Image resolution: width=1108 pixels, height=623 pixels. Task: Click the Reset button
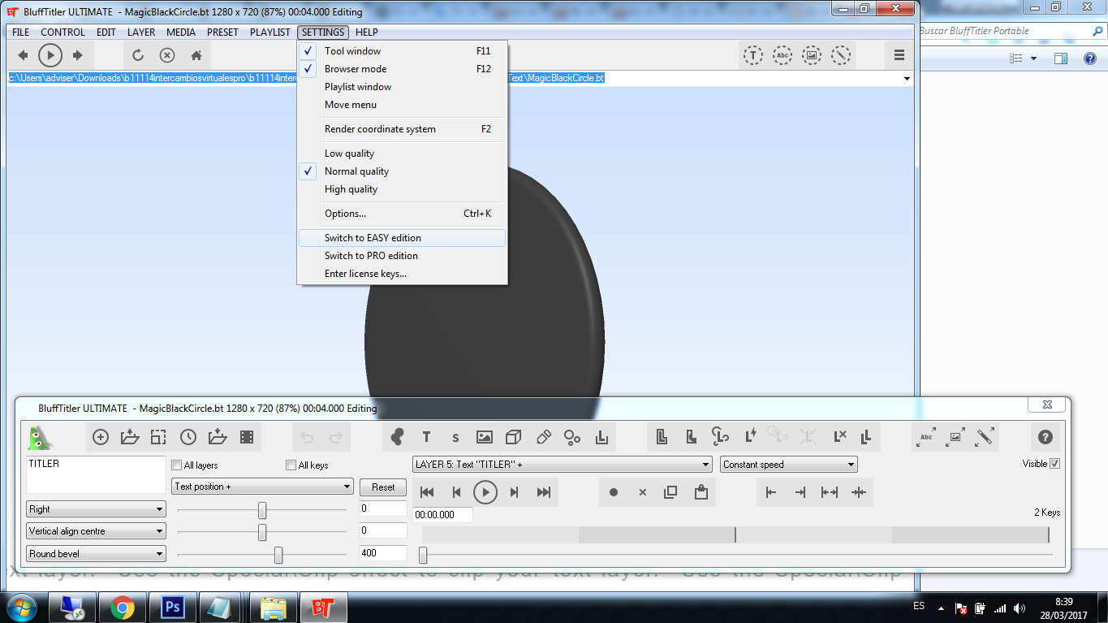click(383, 487)
